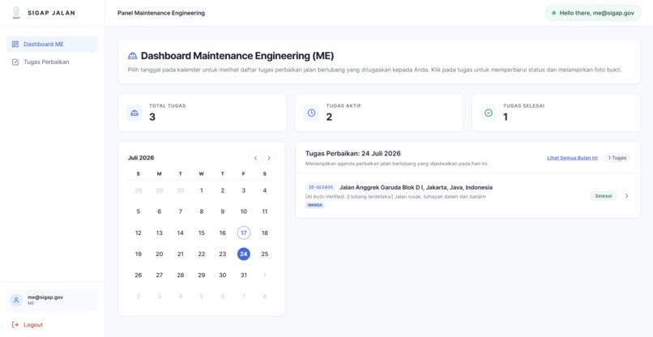The image size is (653, 337).
Task: Select greyed June 28 on calendar
Action: 139,190
